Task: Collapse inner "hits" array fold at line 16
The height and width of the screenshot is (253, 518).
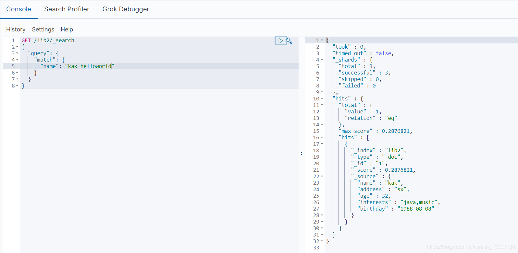Action: pos(322,138)
